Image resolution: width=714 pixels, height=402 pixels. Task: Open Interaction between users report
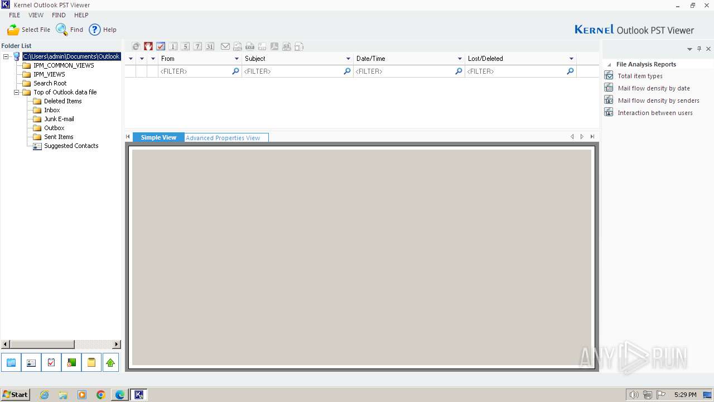655,113
